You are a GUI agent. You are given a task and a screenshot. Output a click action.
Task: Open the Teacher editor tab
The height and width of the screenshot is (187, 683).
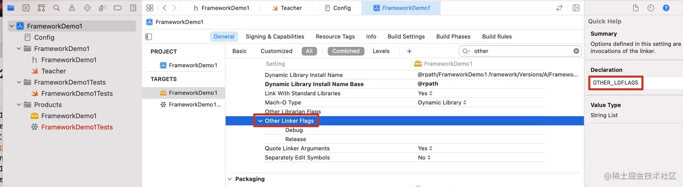291,8
